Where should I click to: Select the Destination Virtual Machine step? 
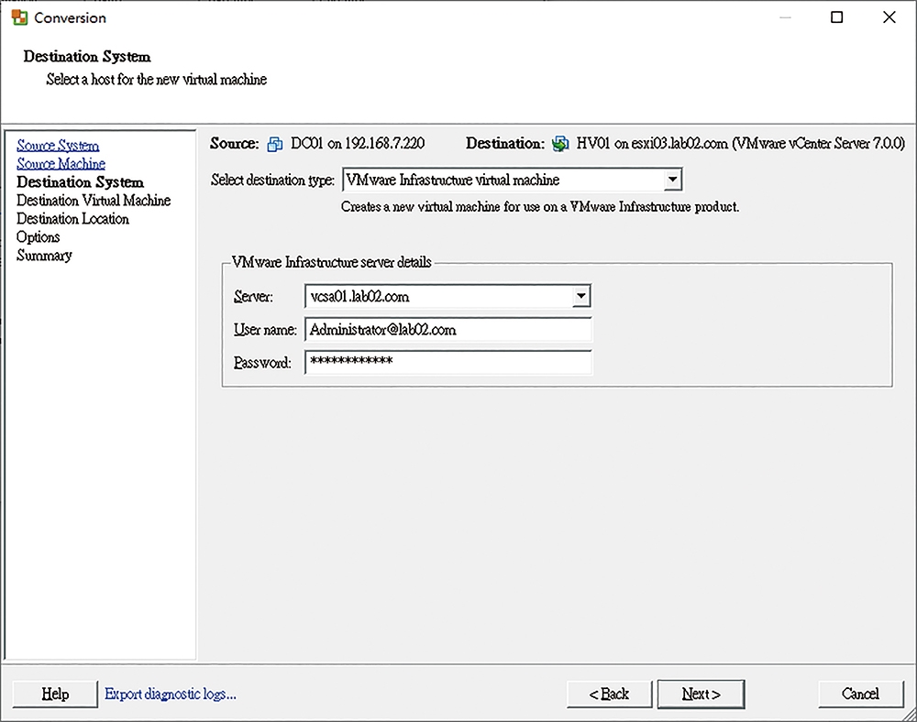94,201
